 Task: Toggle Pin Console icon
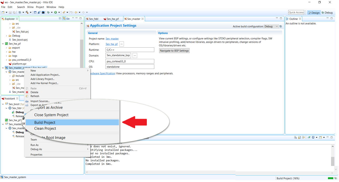(308, 138)
